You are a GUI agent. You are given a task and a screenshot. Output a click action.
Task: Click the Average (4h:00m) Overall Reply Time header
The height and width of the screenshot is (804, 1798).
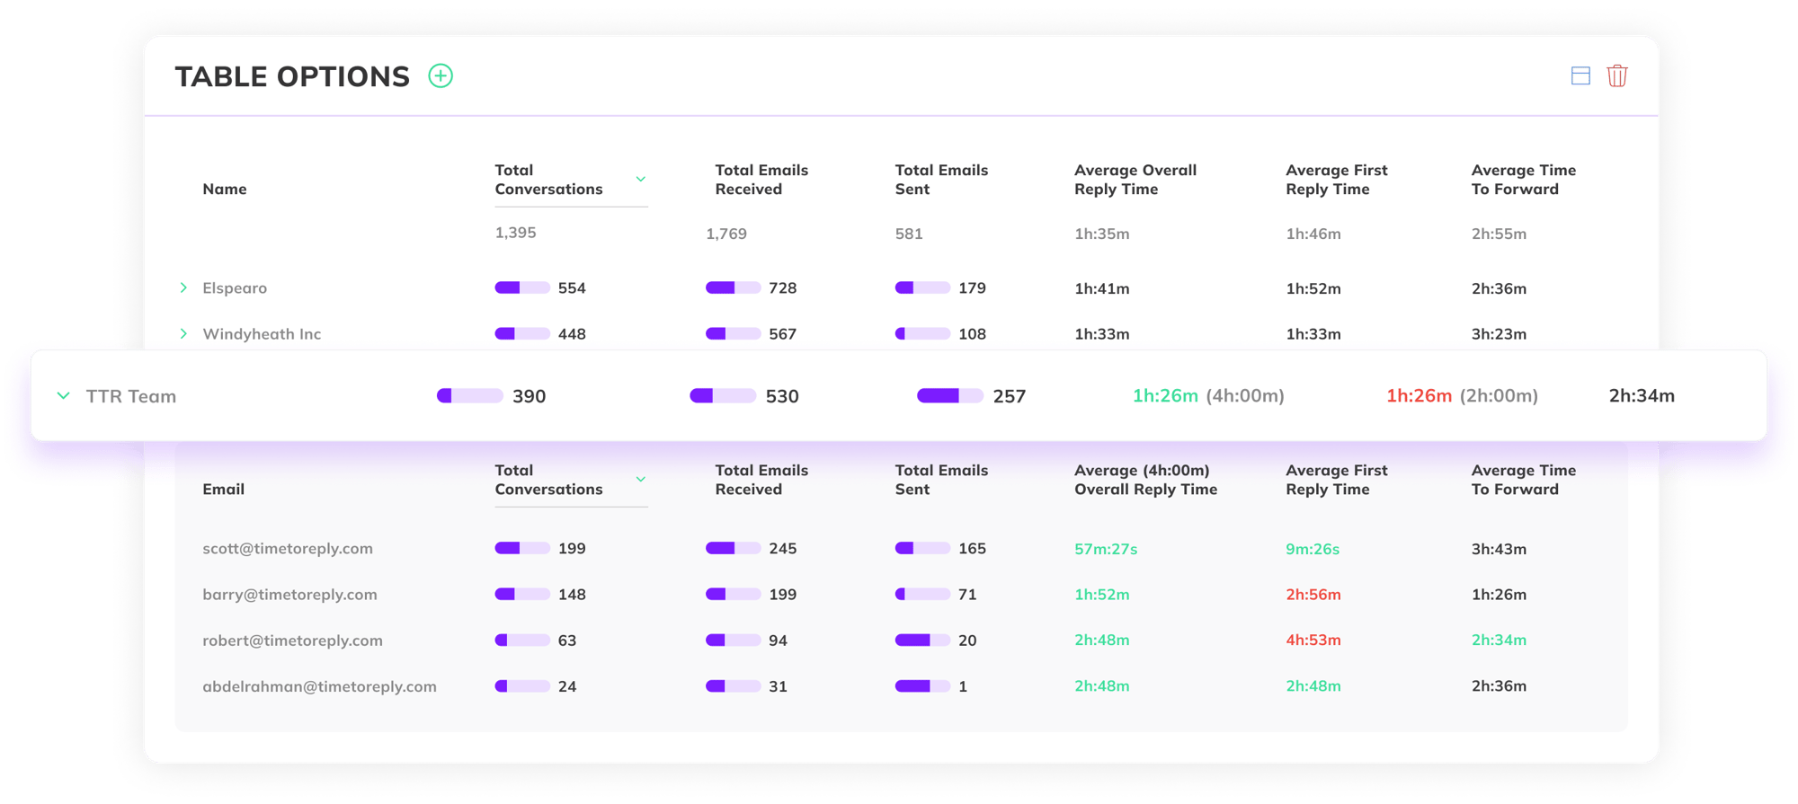(1146, 480)
